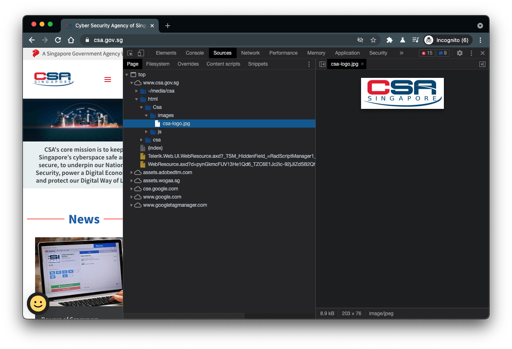Open Sources navigator more options menu
The image size is (512, 349).
coord(309,64)
